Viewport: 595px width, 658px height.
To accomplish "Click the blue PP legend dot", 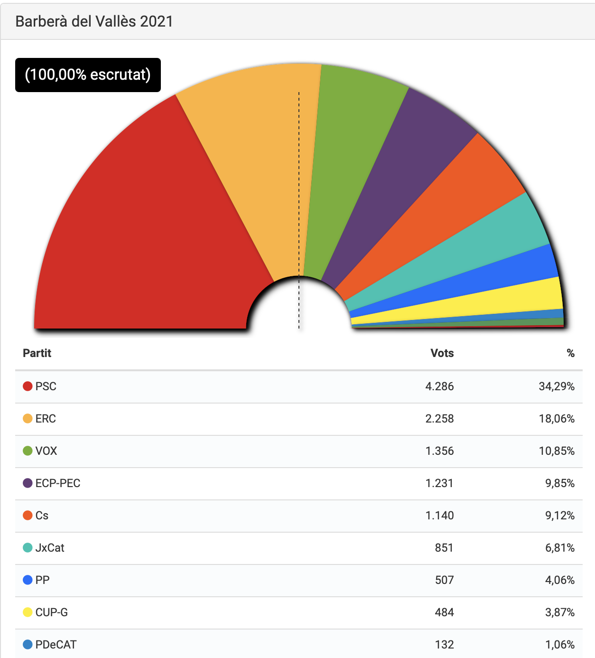I will [x=28, y=580].
